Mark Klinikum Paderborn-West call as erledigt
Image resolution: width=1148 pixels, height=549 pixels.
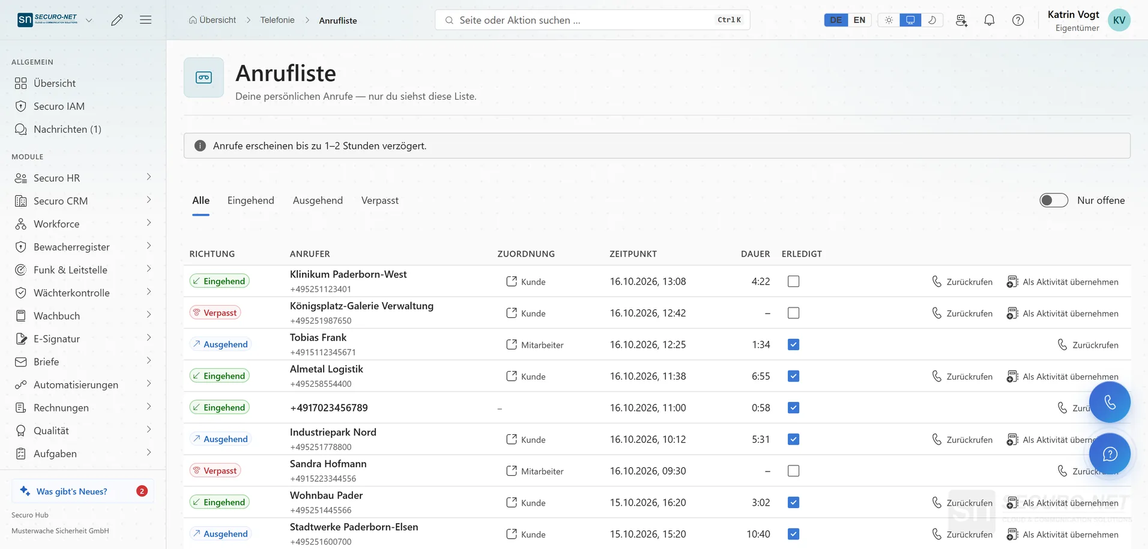793,281
